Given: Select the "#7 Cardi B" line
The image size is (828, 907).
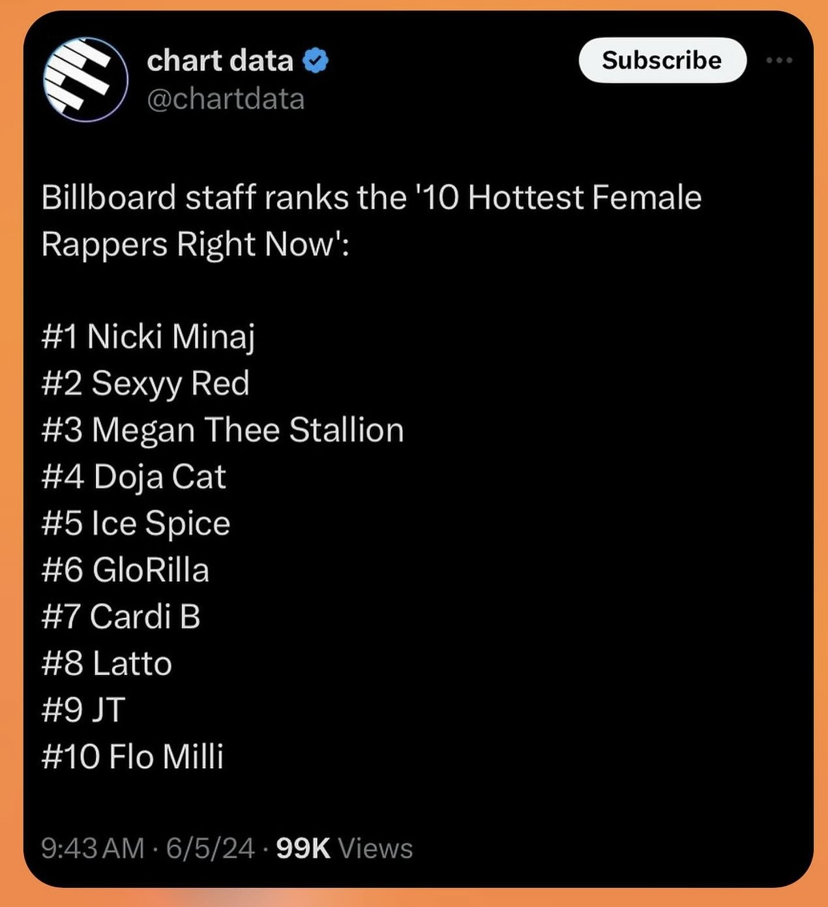Looking at the screenshot, I should tap(121, 617).
